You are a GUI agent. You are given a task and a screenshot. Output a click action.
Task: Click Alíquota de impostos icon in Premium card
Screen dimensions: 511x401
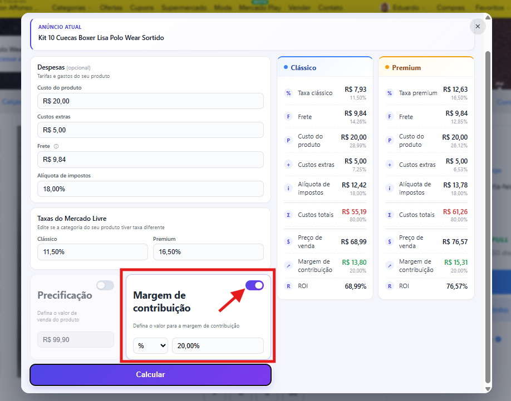click(x=390, y=188)
